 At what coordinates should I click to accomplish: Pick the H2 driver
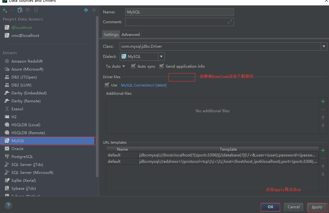(x=14, y=117)
